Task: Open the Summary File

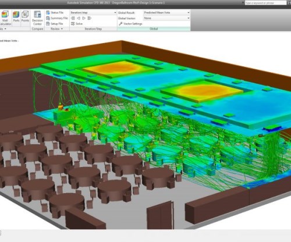Action: coord(57,18)
